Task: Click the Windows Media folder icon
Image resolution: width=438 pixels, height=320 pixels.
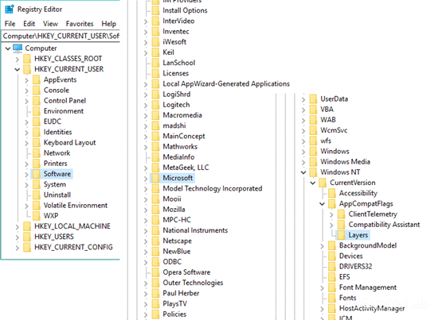Action: [314, 162]
